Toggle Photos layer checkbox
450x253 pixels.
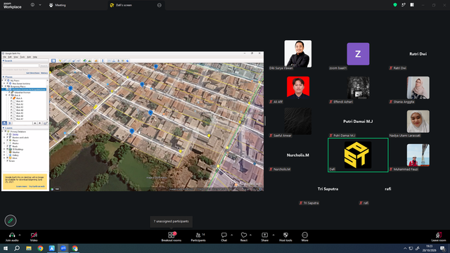(8, 143)
